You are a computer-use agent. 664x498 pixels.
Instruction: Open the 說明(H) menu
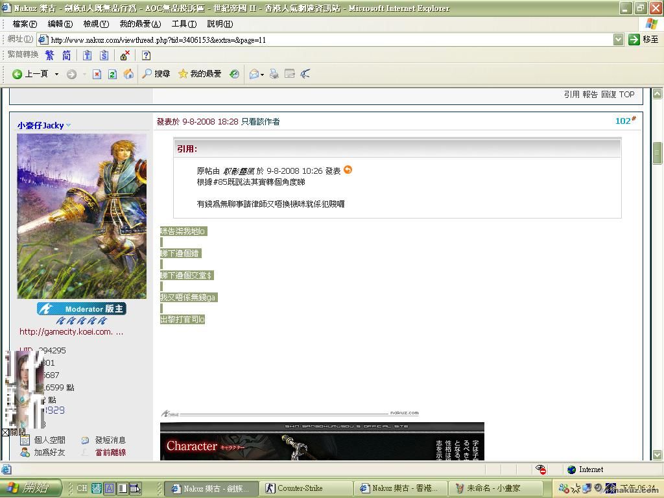(x=220, y=24)
